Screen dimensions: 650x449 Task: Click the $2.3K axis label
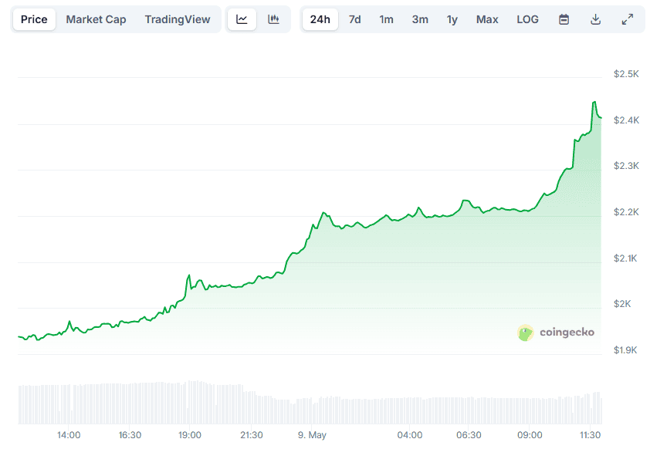tap(626, 166)
